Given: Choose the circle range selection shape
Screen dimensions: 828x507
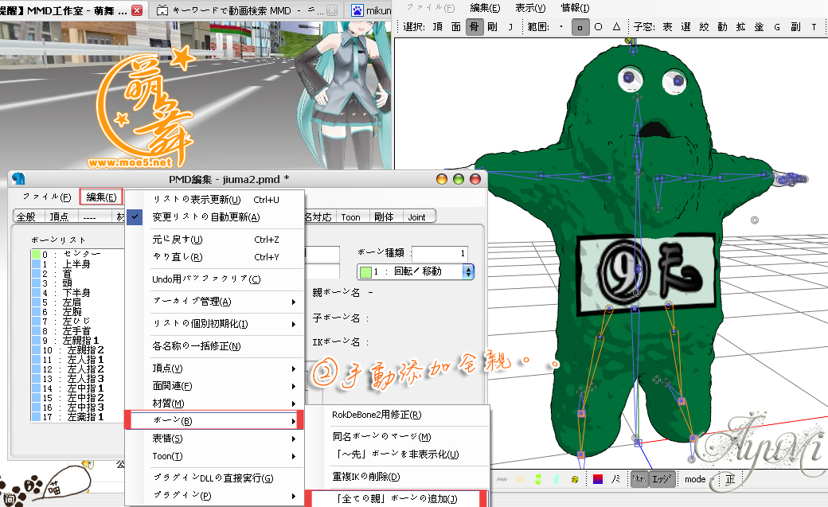Looking at the screenshot, I should tap(598, 26).
